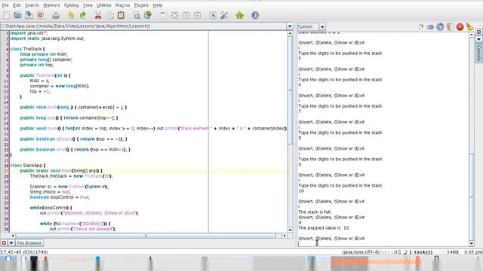Expand the System shell dropdown arrow
483x271 pixels.
(322, 27)
